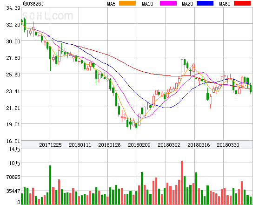
Task: Click the 32.20 price axis label
Action: click(13, 25)
